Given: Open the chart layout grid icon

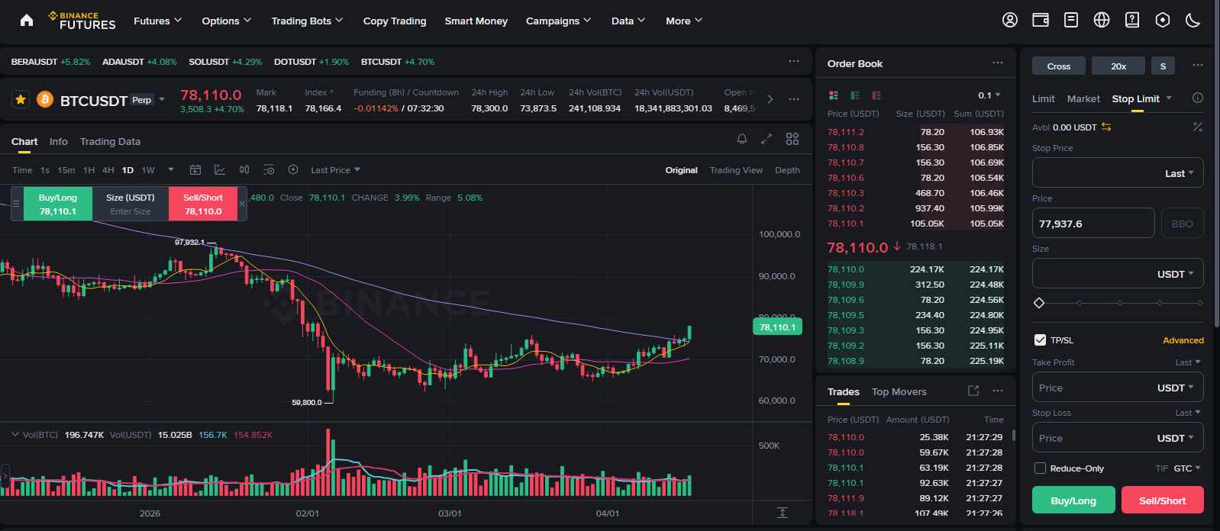Looking at the screenshot, I should [792, 139].
